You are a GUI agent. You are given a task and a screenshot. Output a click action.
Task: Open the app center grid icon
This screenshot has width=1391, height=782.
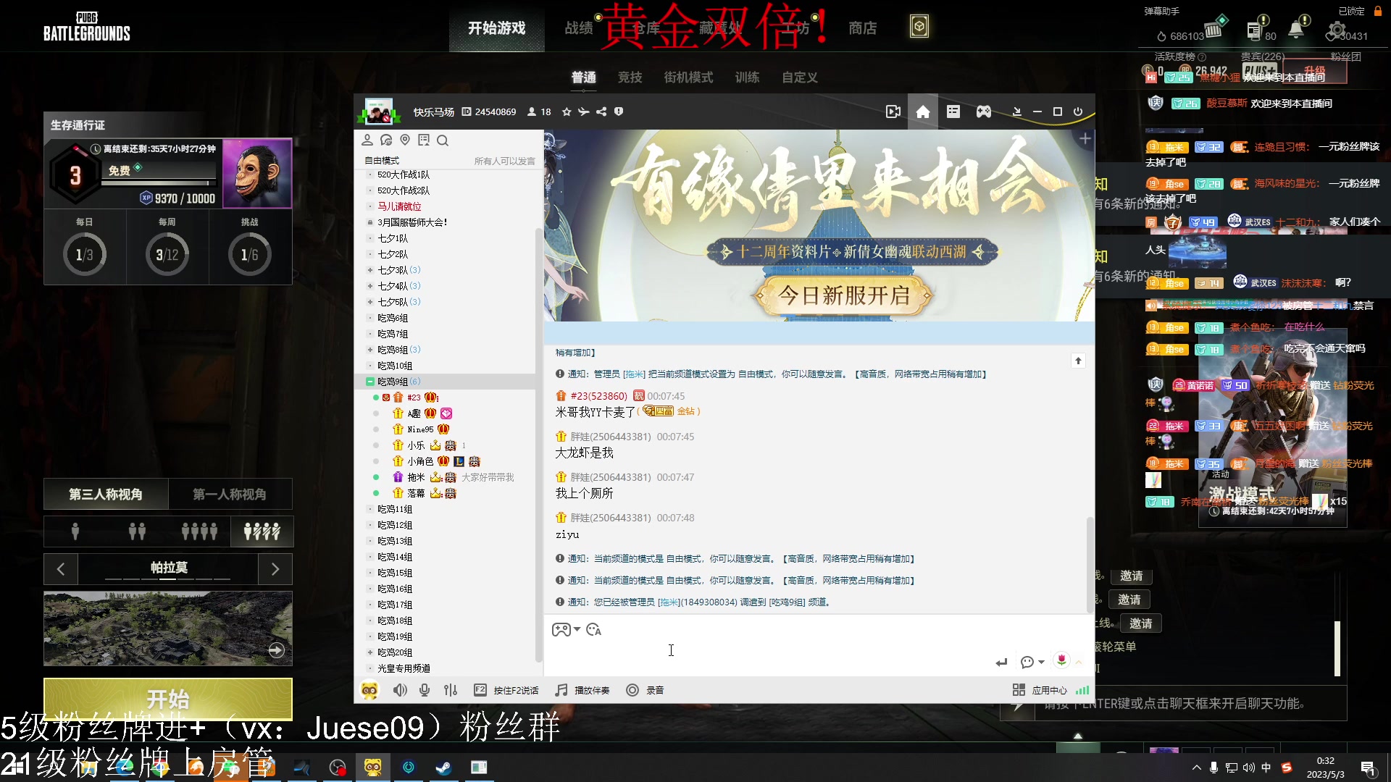pyautogui.click(x=1019, y=690)
